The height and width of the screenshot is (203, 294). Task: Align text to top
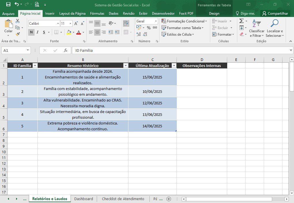(x=91, y=23)
